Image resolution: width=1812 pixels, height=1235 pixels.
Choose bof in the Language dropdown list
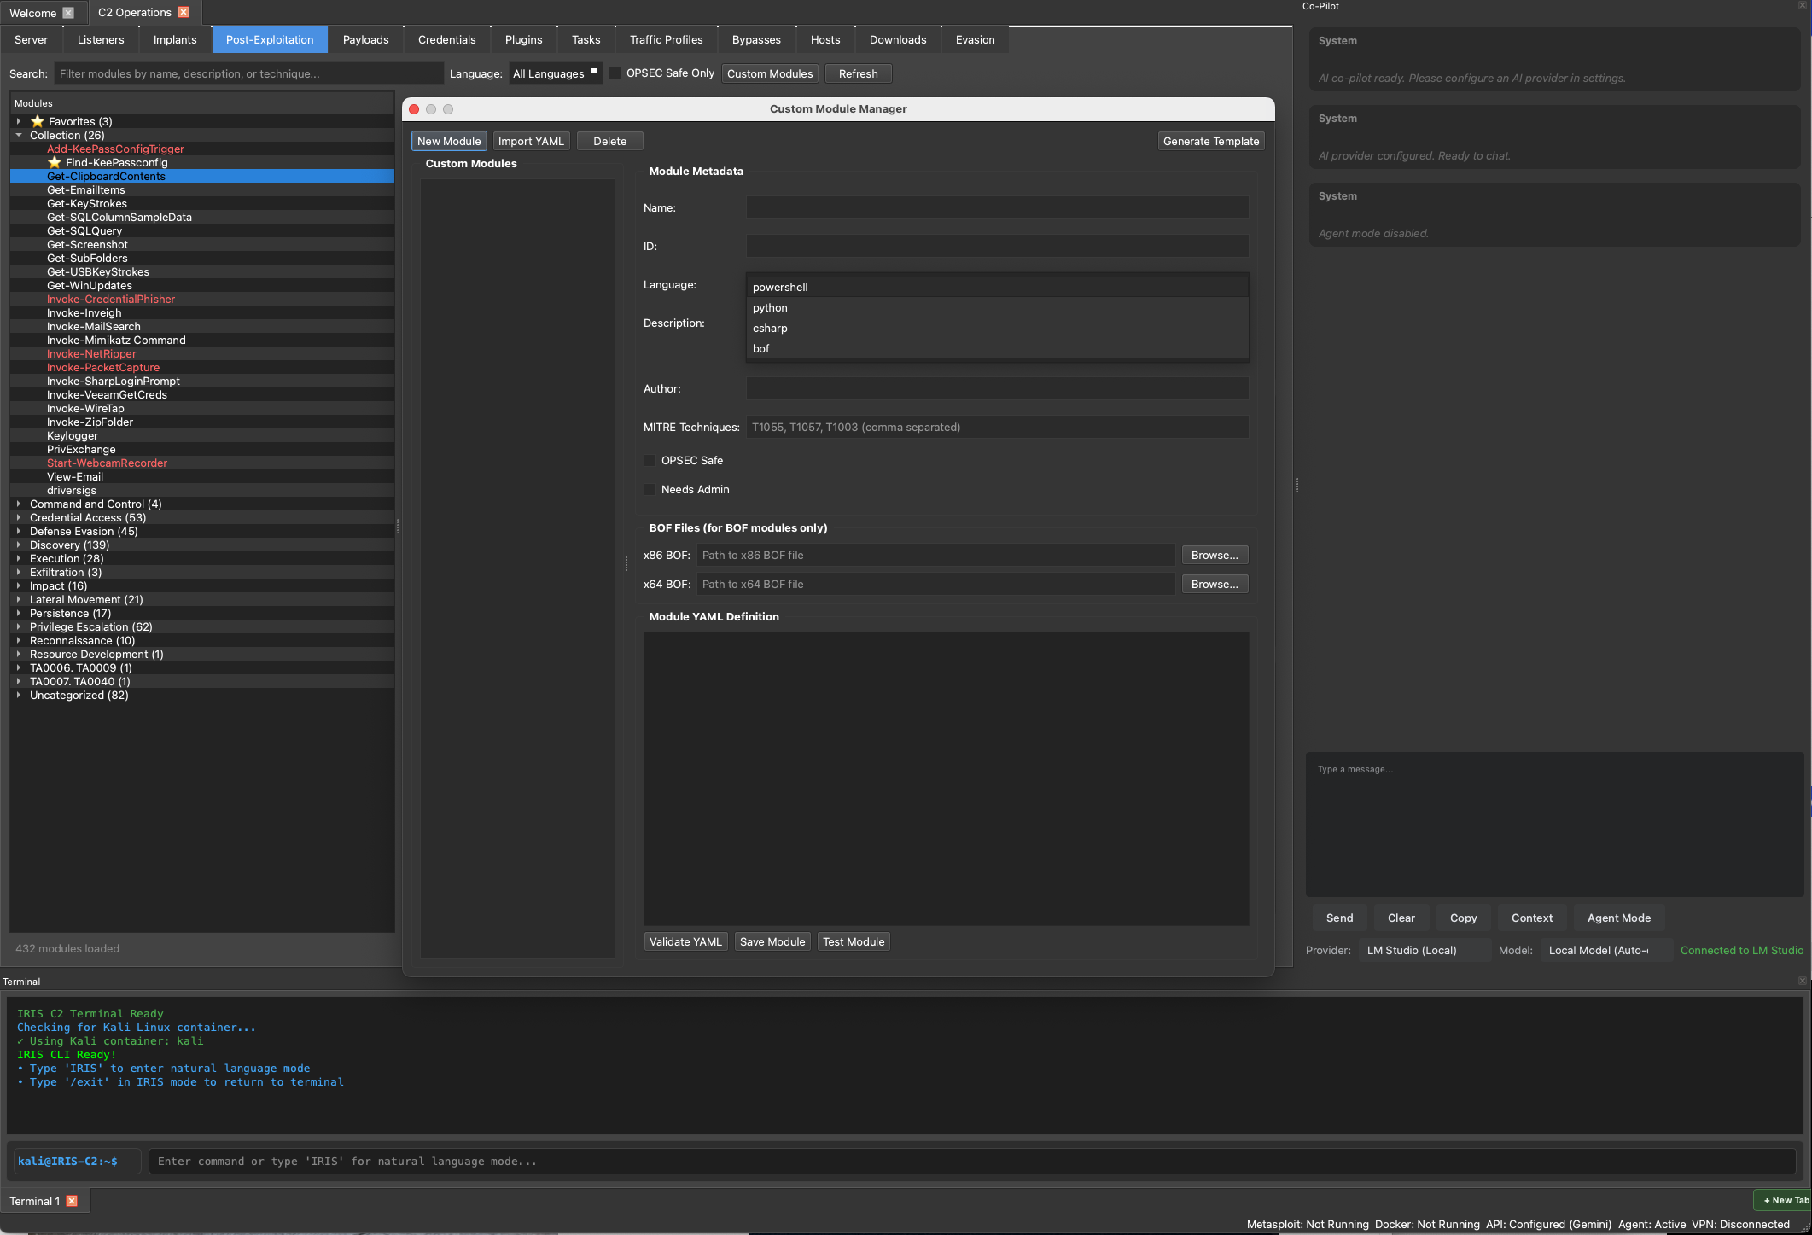[x=997, y=348]
